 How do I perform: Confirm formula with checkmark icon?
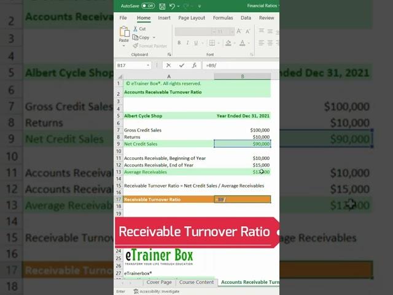pyautogui.click(x=182, y=66)
